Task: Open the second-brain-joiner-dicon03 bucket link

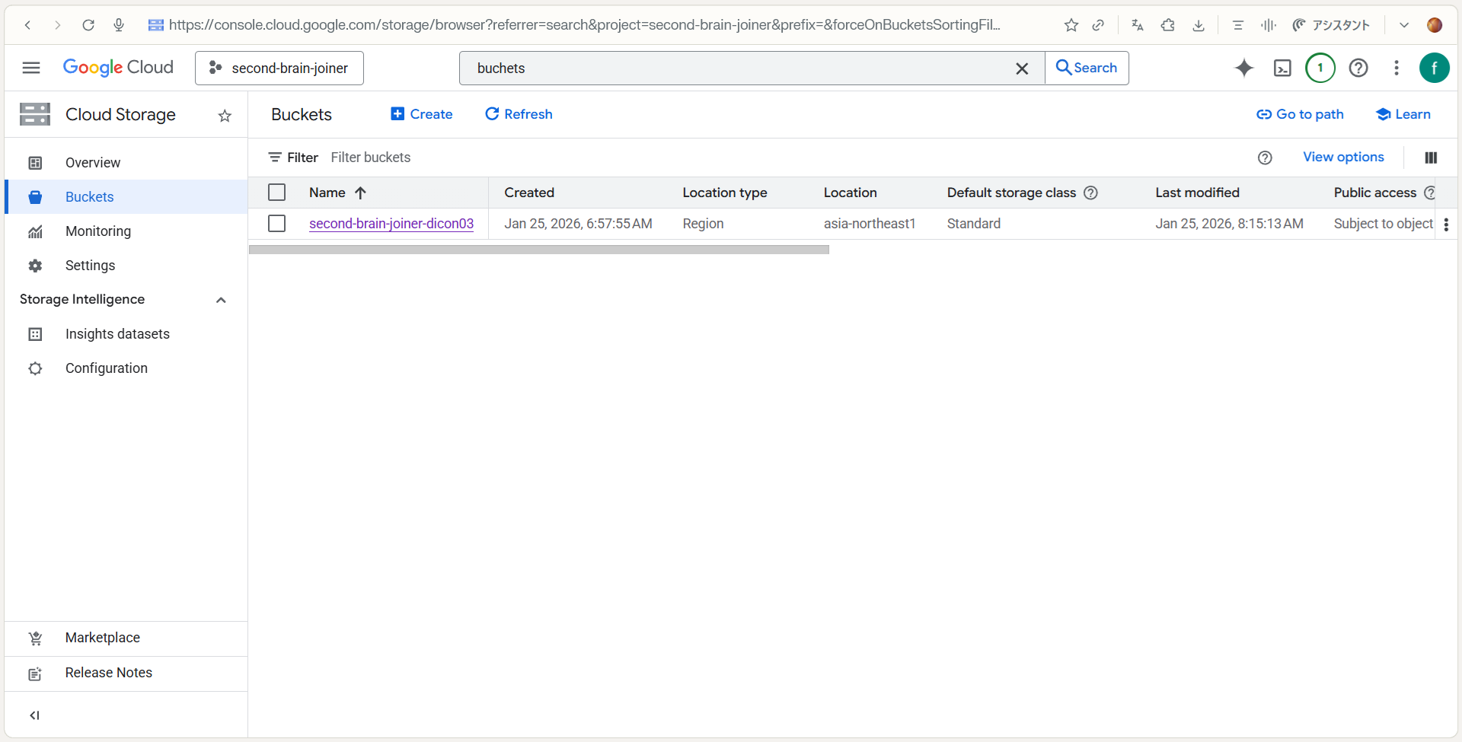Action: (x=391, y=224)
